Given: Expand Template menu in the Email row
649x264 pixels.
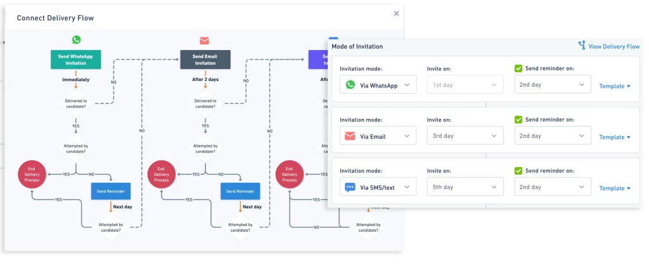Looking at the screenshot, I should (x=615, y=137).
